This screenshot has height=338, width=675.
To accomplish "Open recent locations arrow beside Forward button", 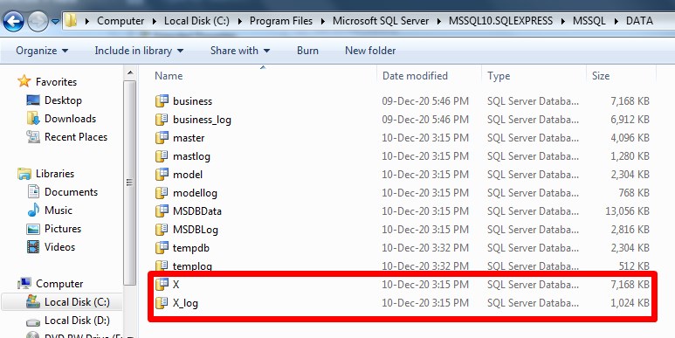I will coord(56,21).
